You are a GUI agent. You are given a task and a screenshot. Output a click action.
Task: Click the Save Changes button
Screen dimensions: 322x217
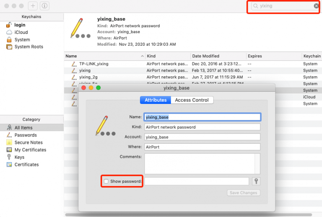tap(244, 193)
